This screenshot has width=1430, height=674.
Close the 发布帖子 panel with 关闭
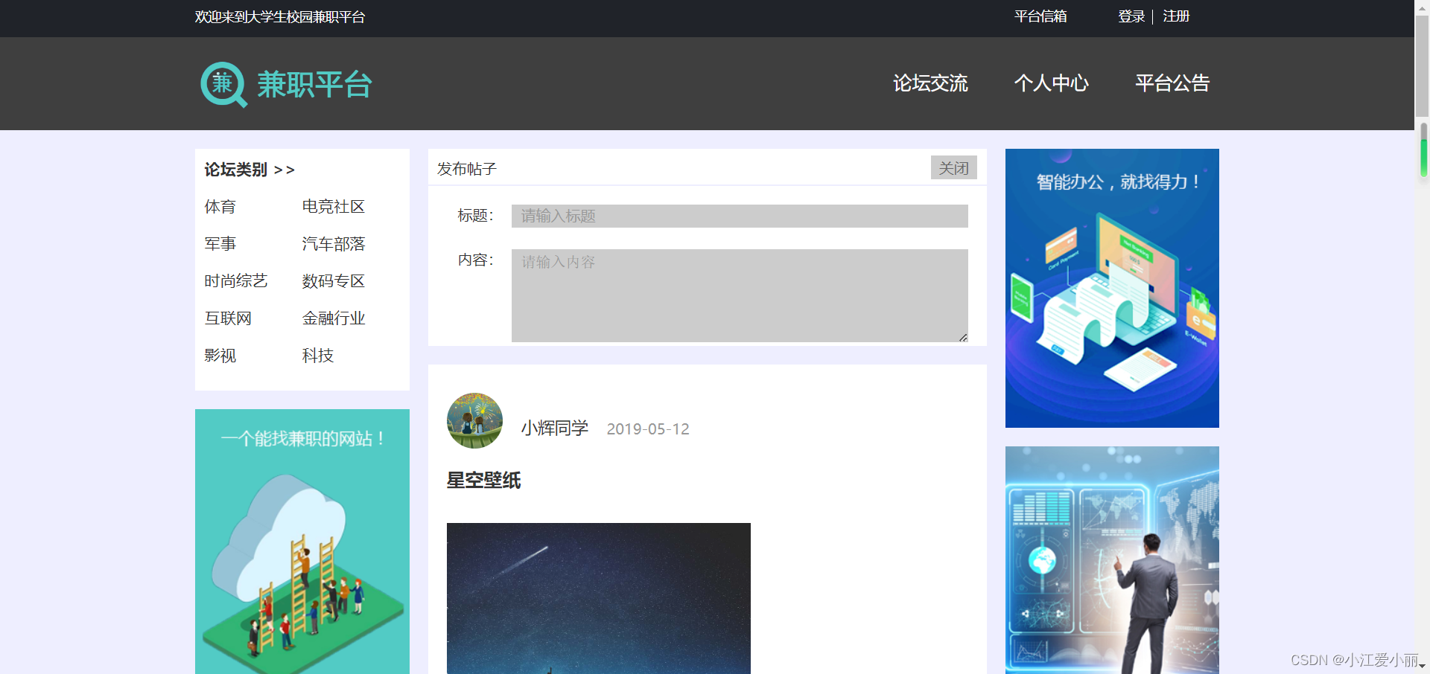point(953,168)
